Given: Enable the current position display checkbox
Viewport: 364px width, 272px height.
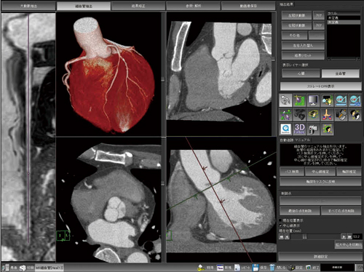Looking at the screenshot, I should click(280, 220).
